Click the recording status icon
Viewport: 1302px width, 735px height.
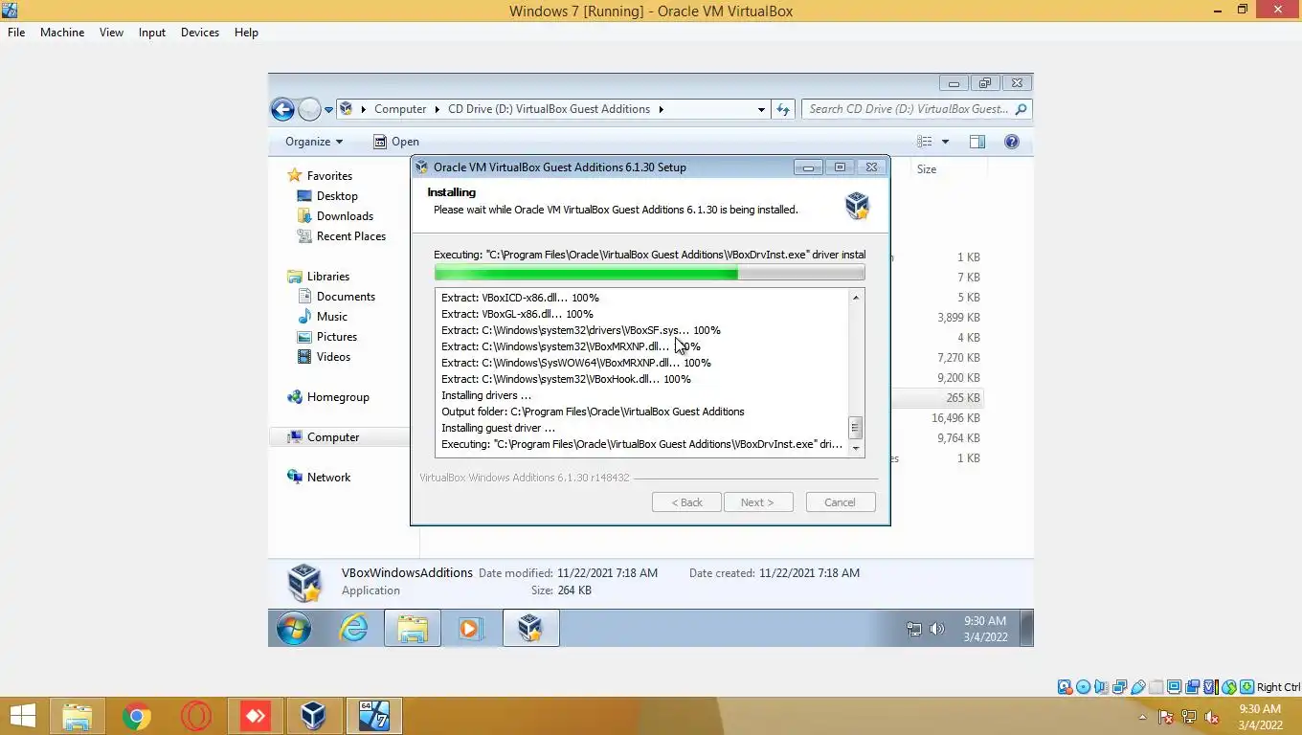1192,687
